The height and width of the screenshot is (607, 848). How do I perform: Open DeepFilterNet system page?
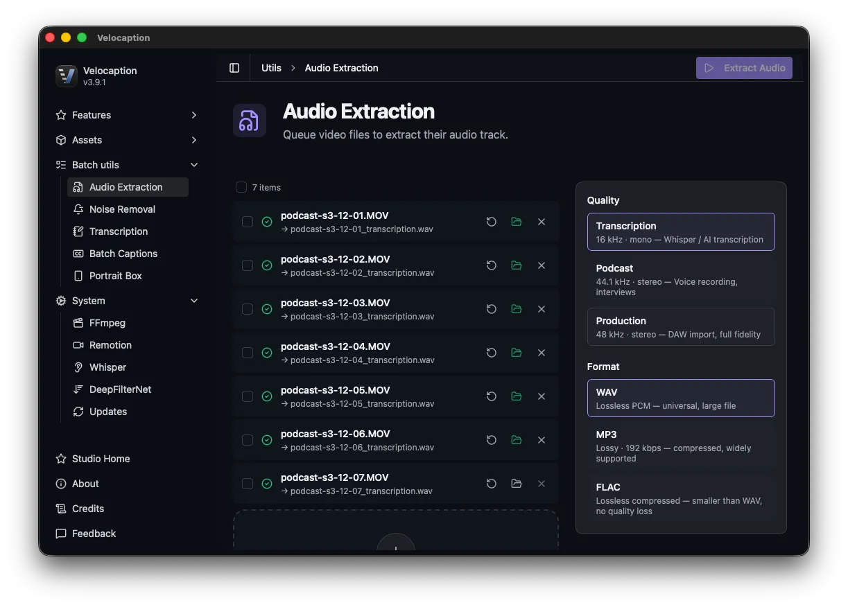[128, 389]
